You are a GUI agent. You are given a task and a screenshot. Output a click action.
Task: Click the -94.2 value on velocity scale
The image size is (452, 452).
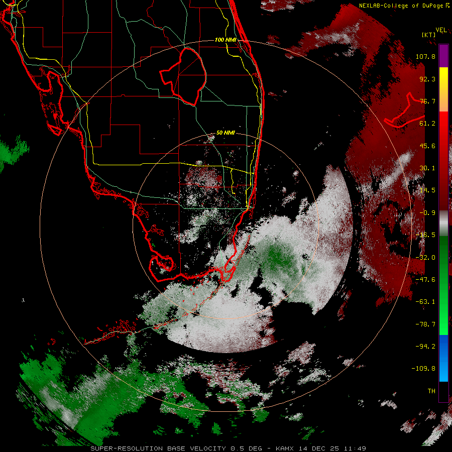(x=425, y=346)
